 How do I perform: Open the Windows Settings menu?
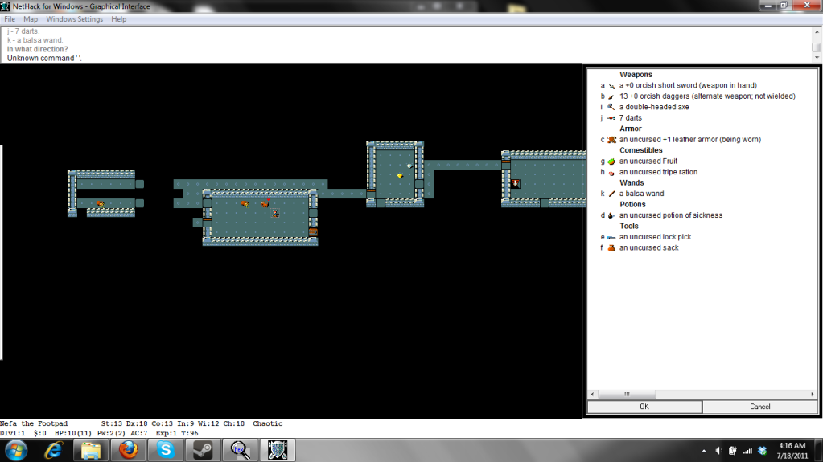75,18
